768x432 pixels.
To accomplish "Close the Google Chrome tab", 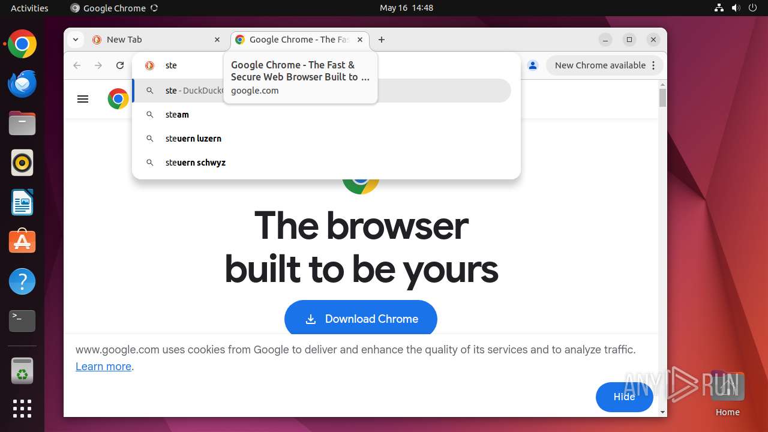I will (360, 40).
